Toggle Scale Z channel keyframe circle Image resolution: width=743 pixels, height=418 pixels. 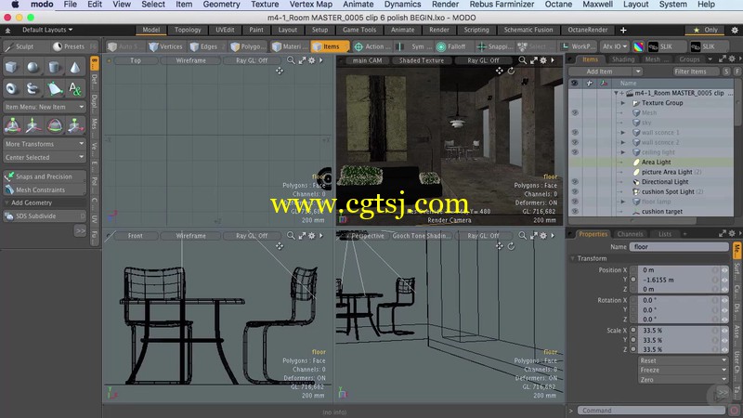pyautogui.click(x=633, y=349)
